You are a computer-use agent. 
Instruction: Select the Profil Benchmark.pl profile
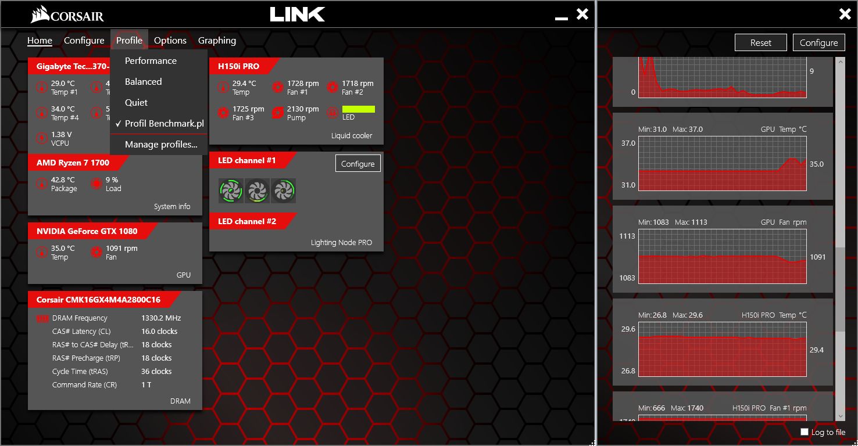click(x=159, y=124)
